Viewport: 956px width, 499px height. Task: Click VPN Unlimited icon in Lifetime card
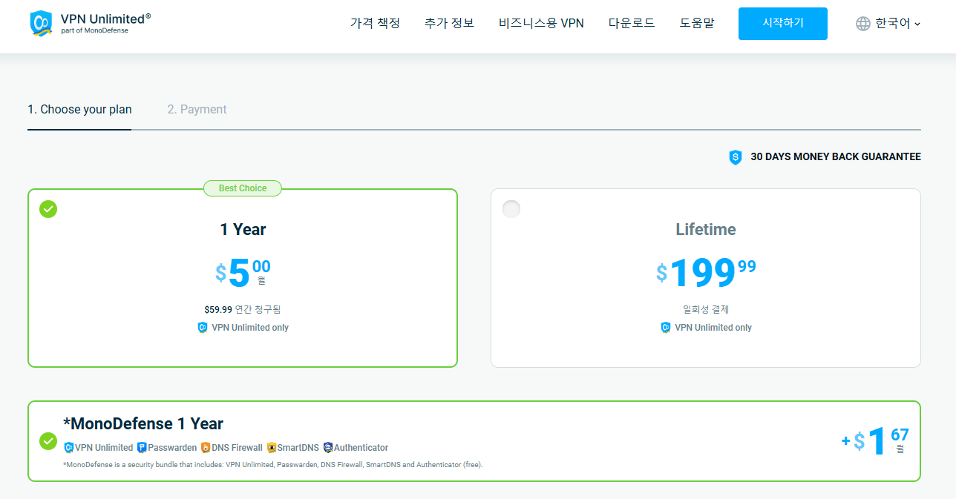pos(666,328)
